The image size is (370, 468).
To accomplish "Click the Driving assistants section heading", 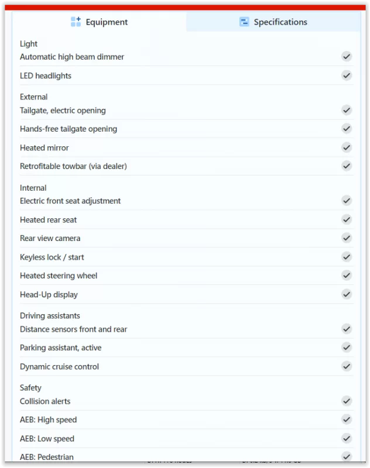I will tap(50, 316).
